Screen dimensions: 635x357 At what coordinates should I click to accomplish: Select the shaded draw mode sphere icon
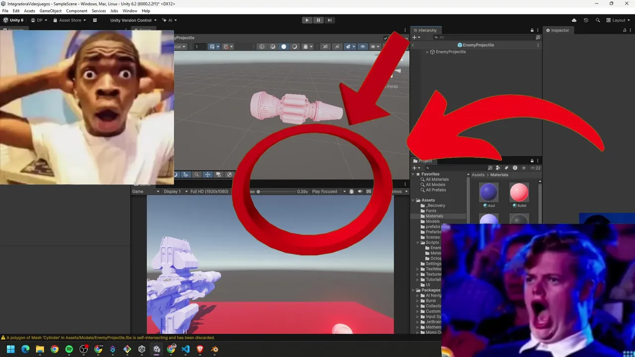(273, 47)
